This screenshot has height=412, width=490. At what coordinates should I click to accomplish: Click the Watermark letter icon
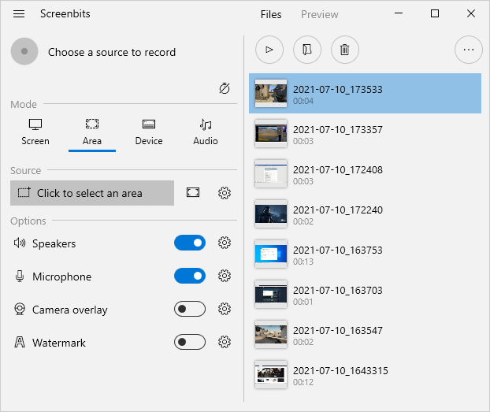(20, 342)
